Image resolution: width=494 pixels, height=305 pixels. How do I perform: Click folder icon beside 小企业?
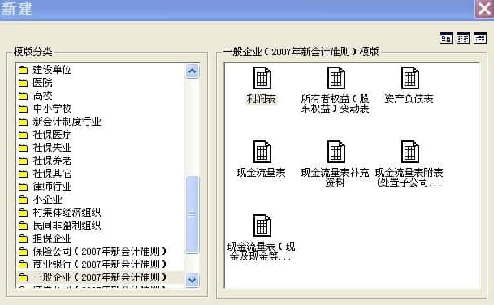tap(23, 200)
